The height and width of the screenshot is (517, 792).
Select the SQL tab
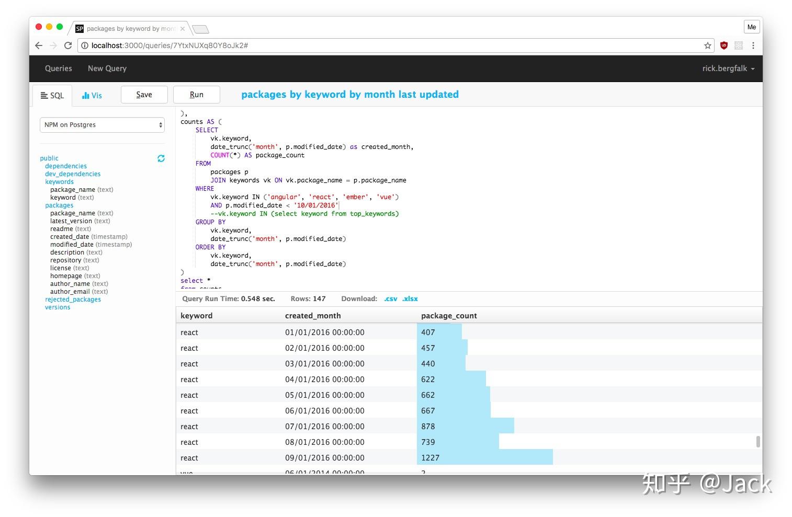click(x=52, y=96)
